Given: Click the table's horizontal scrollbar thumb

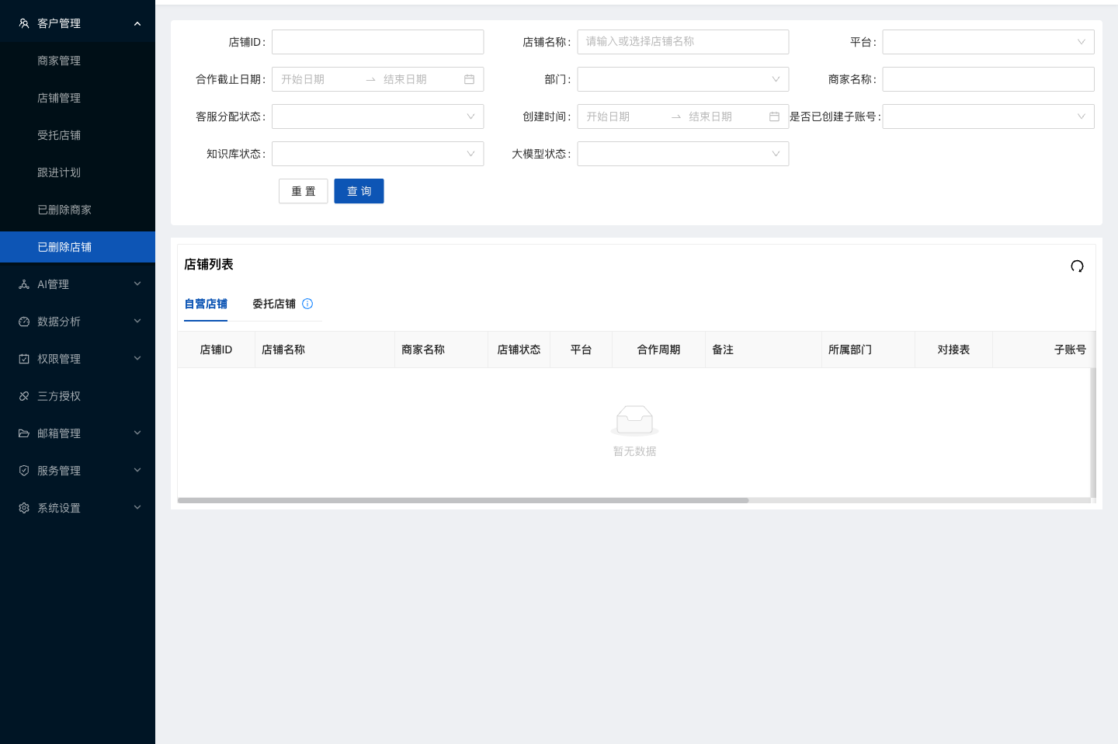Looking at the screenshot, I should pyautogui.click(x=463, y=500).
